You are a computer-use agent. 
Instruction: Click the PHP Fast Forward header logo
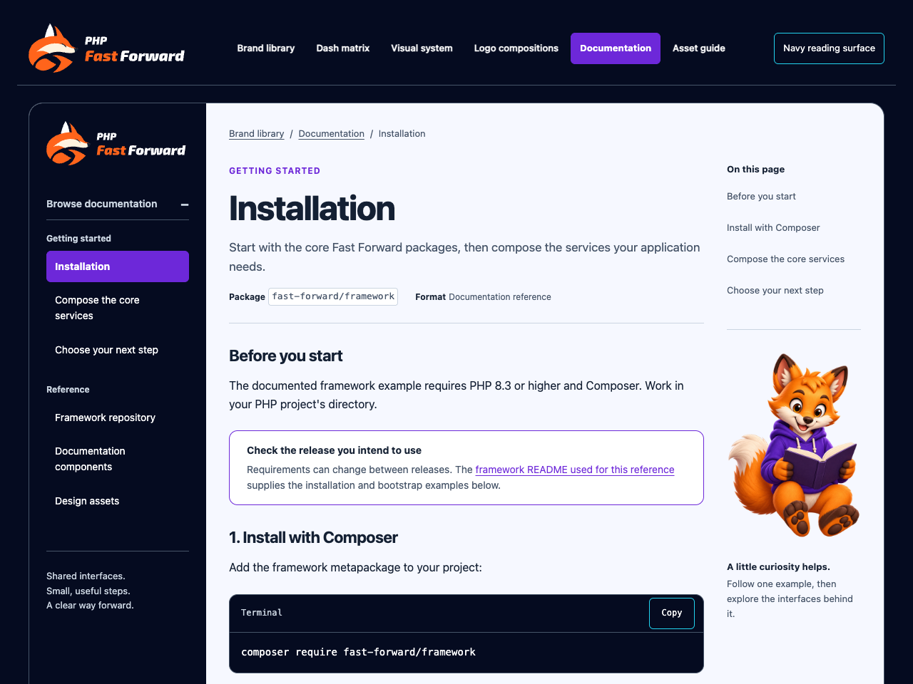tap(106, 48)
